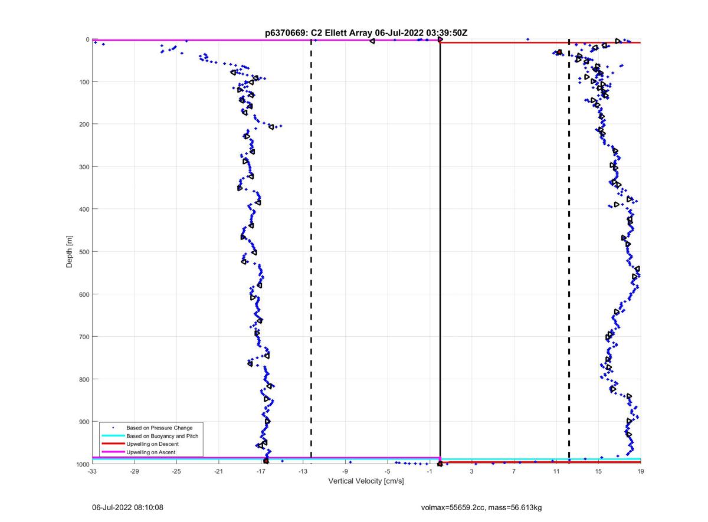This screenshot has height=522, width=708.
Task: Click x-axis tick label '-9'
Action: click(345, 472)
